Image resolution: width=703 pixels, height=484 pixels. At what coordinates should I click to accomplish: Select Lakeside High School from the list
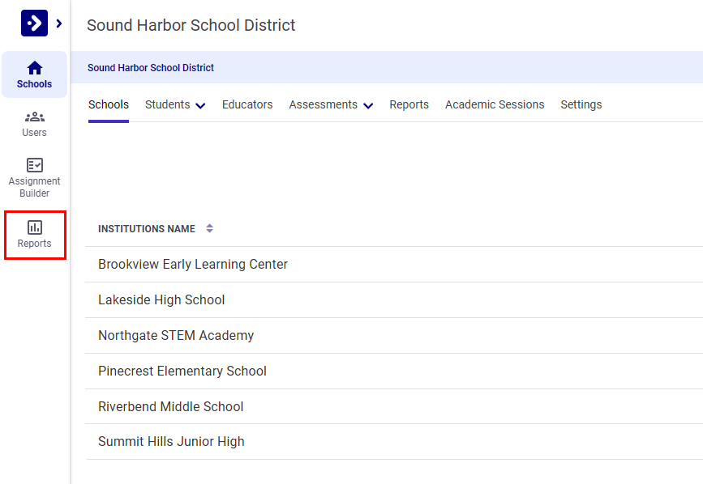tap(161, 299)
